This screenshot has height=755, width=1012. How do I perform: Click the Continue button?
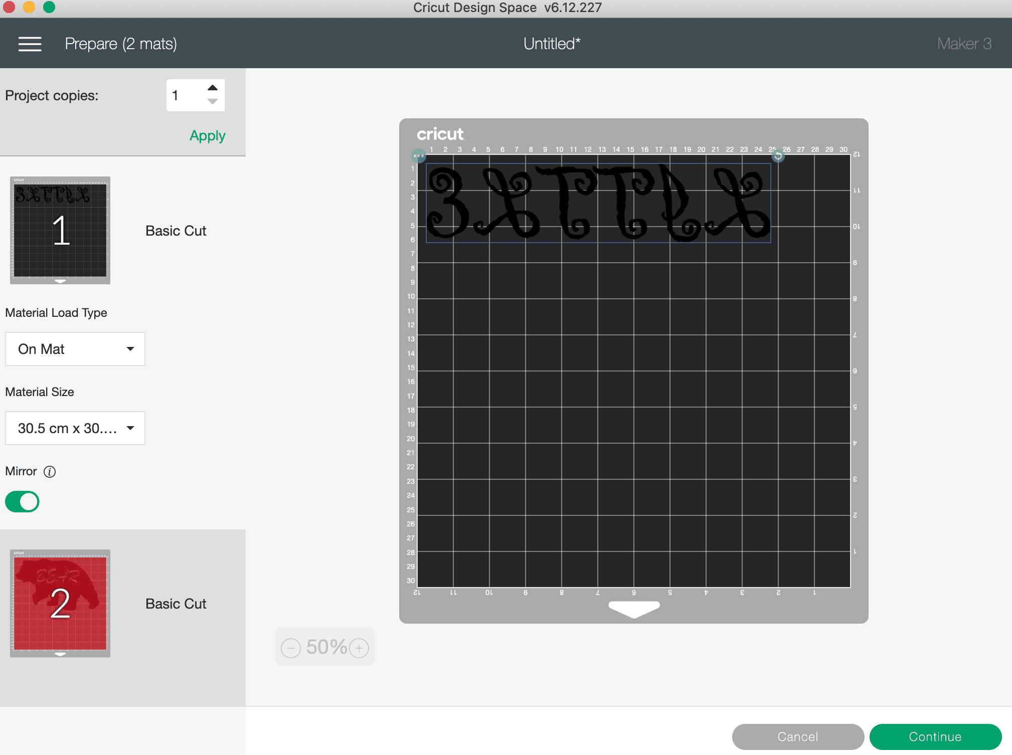(x=933, y=733)
